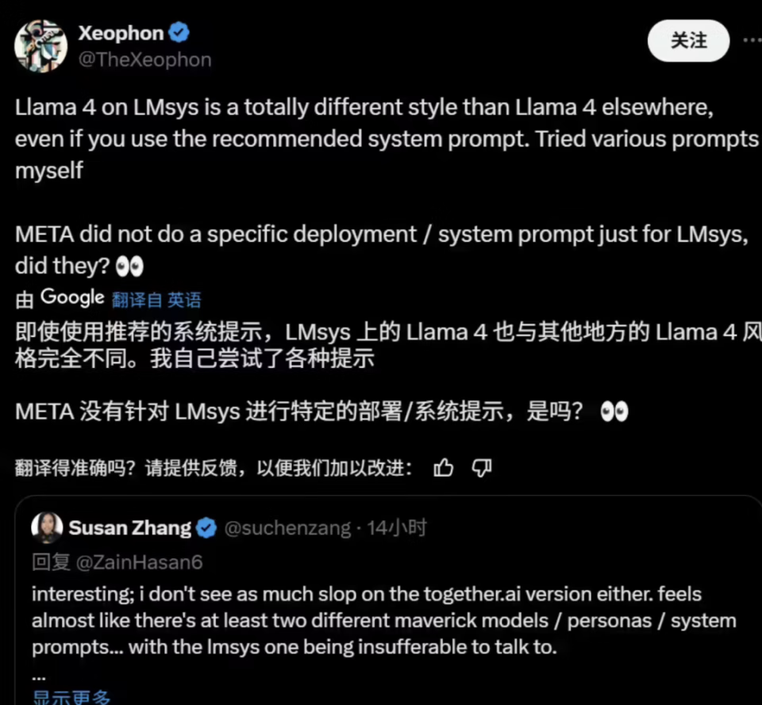Follow Xeophon with the 关注 button
The width and height of the screenshot is (762, 705).
coord(688,40)
